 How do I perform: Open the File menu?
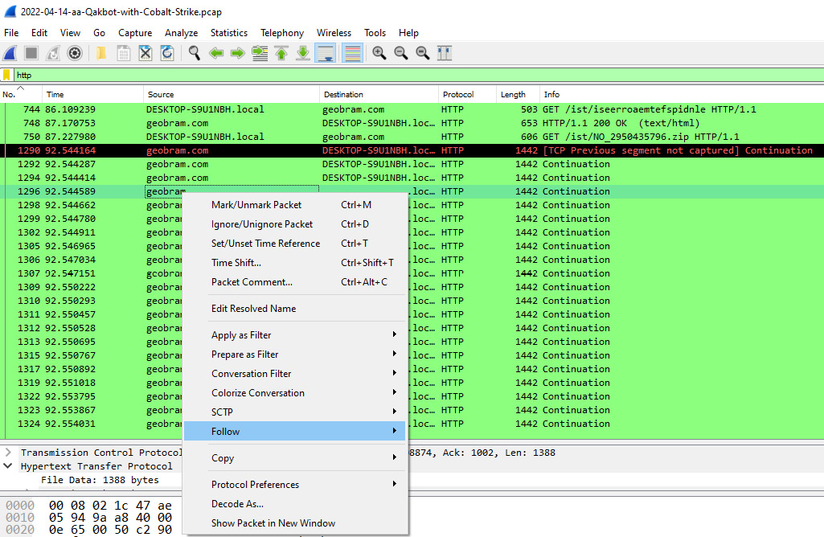pos(11,33)
